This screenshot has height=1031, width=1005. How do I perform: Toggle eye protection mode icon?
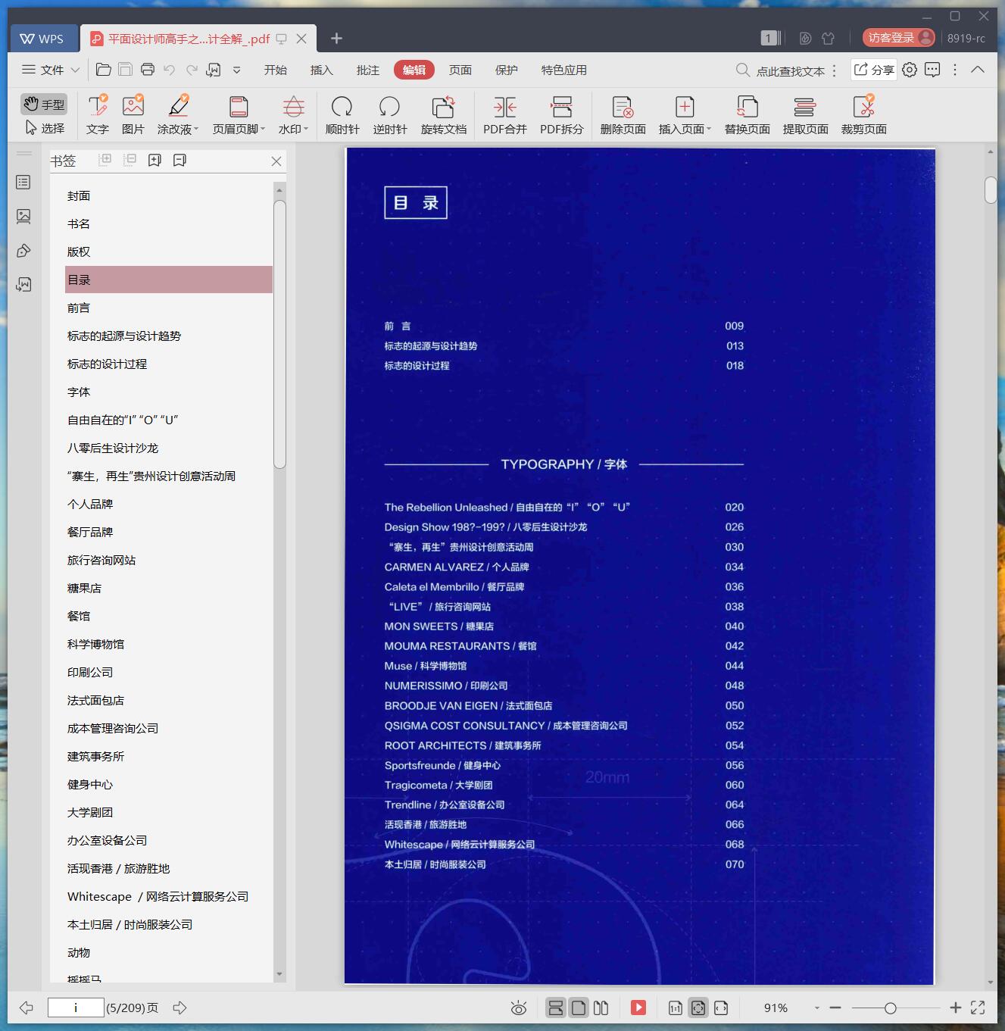coord(519,1008)
